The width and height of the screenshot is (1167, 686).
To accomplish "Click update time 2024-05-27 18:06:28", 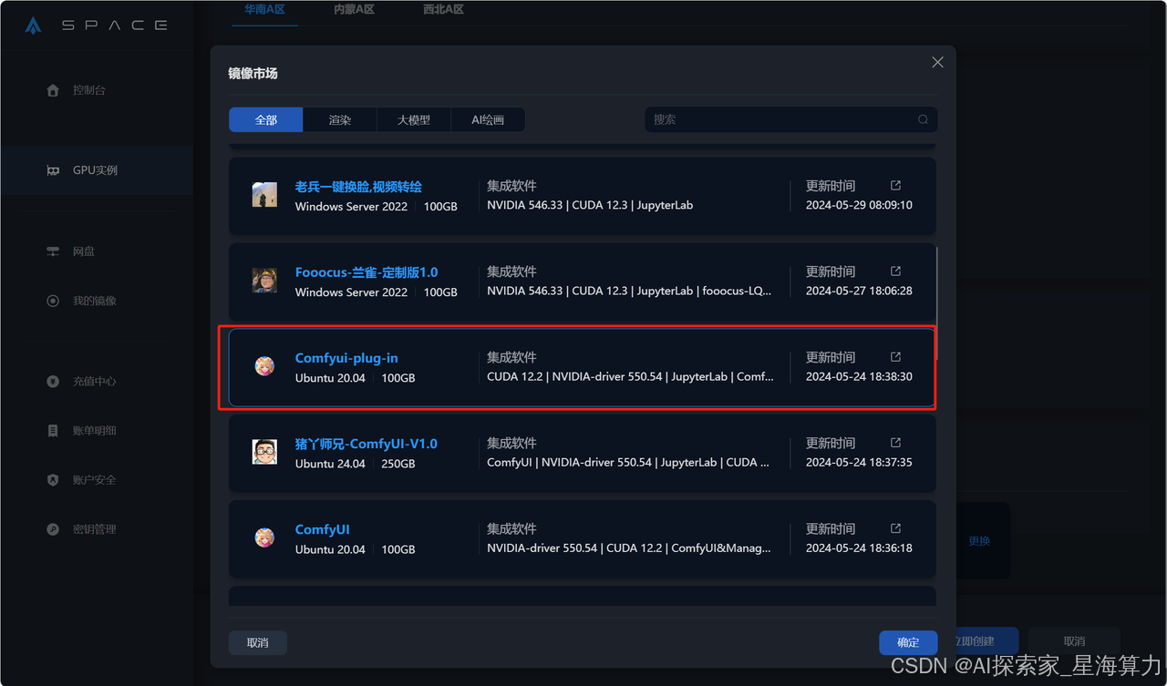I will tap(859, 291).
